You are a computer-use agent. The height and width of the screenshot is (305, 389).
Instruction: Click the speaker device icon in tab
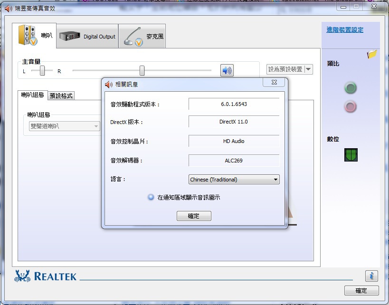pyautogui.click(x=28, y=35)
